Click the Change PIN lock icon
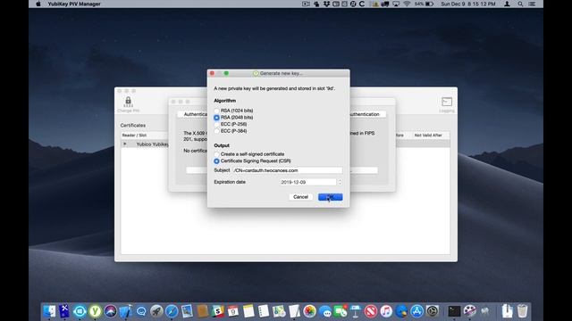The height and width of the screenshot is (321, 572). [x=128, y=102]
